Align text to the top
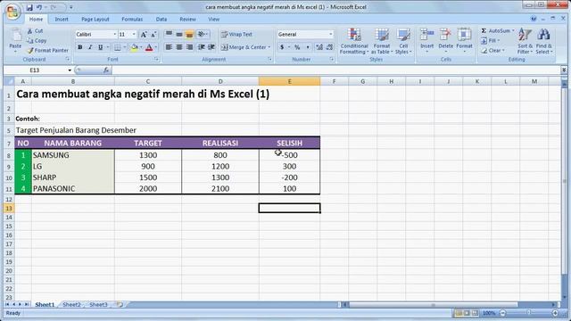Image resolution: width=571 pixels, height=321 pixels. click(169, 35)
